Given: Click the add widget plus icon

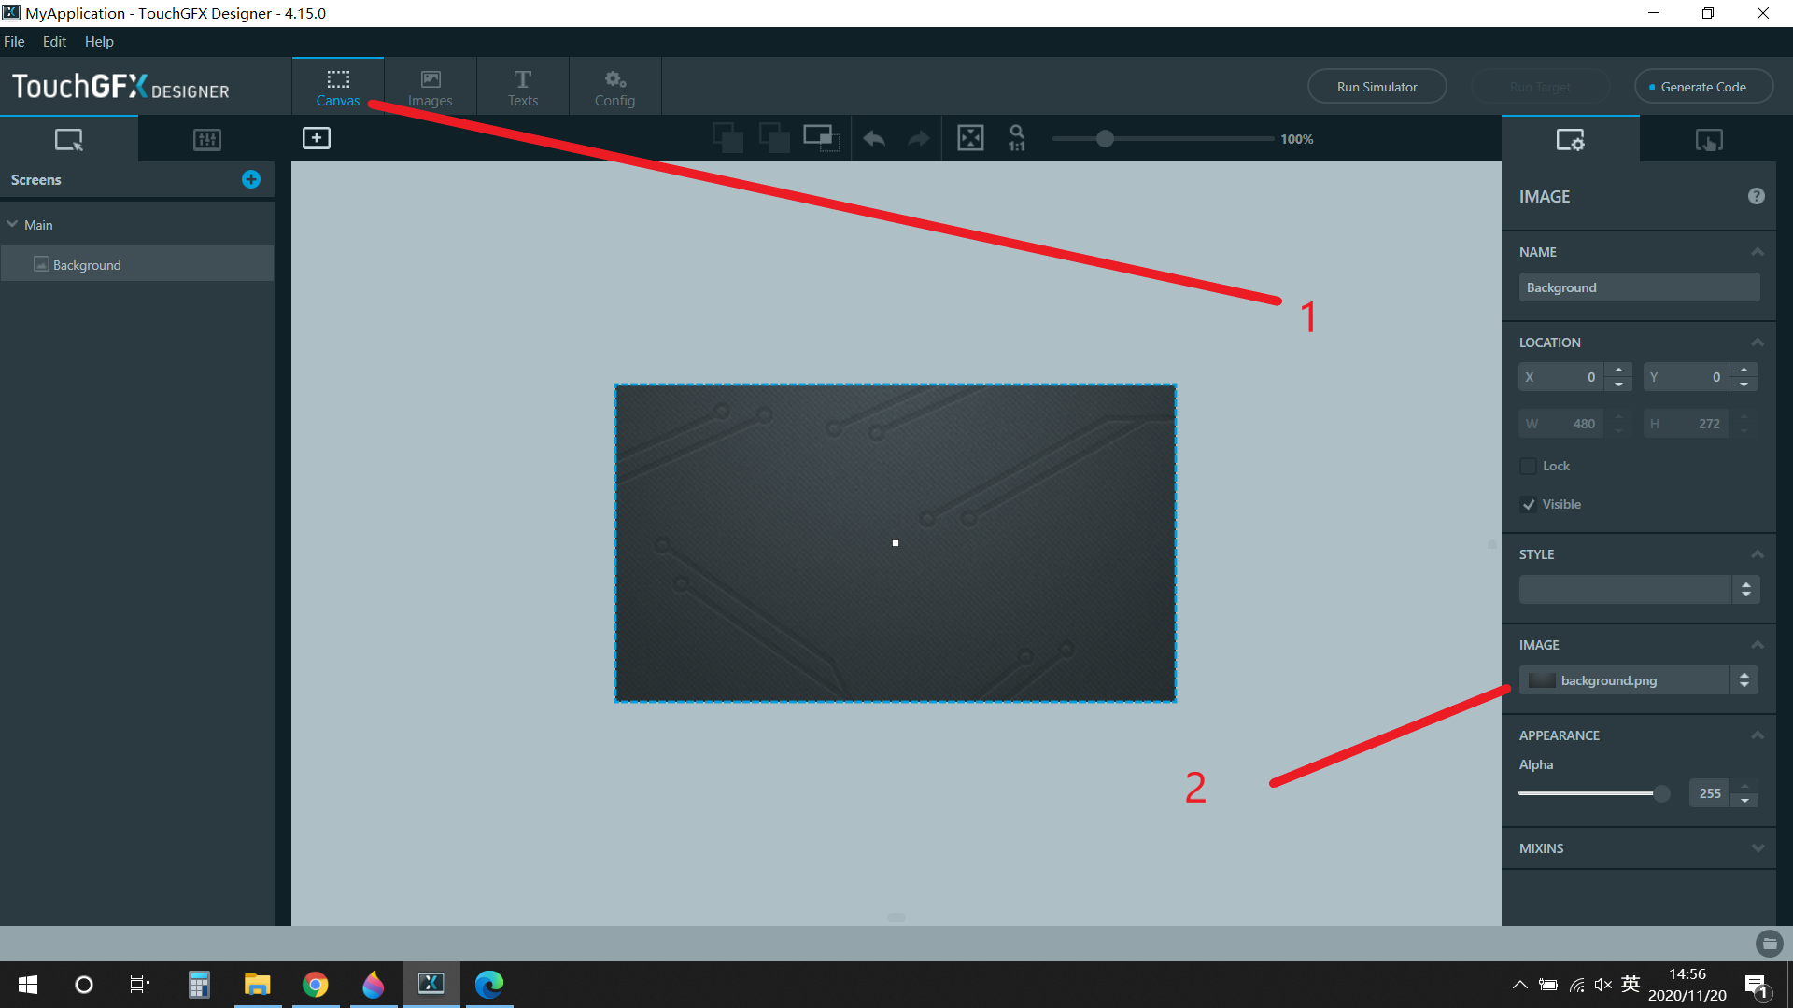Looking at the screenshot, I should [317, 138].
